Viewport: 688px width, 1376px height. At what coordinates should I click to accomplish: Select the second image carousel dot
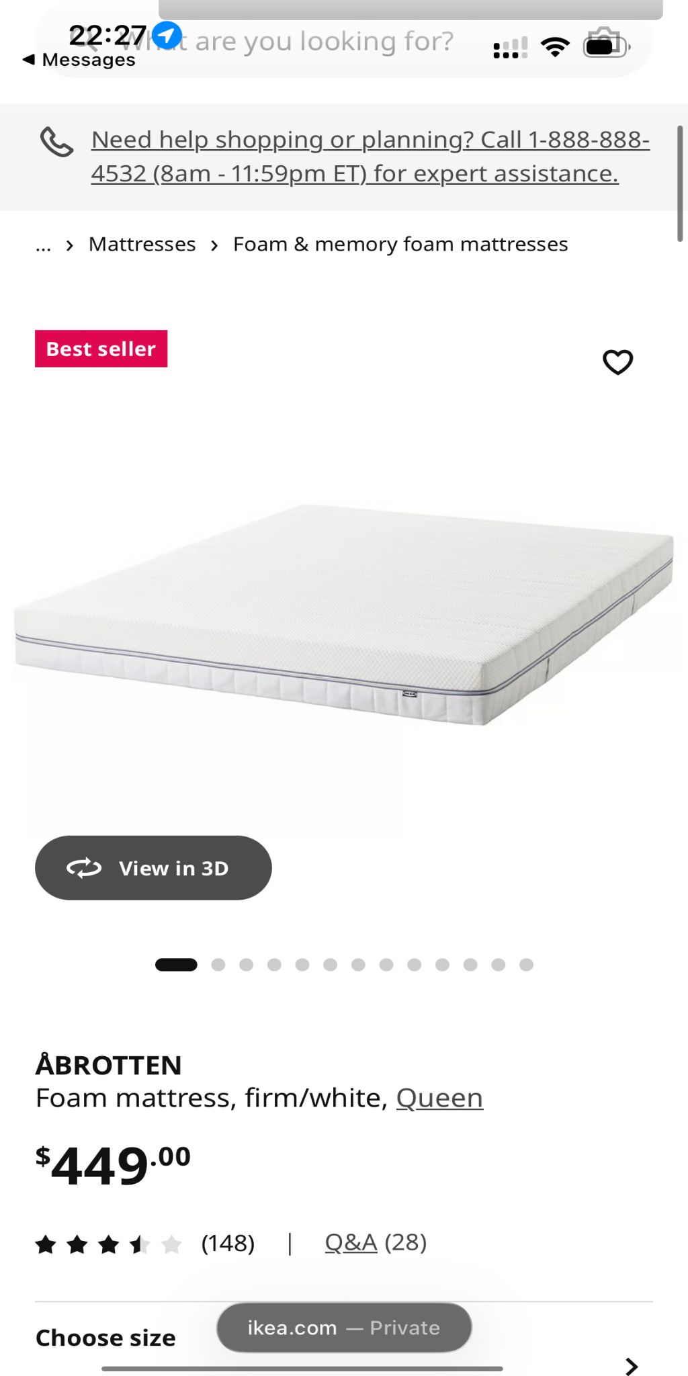[x=218, y=965]
